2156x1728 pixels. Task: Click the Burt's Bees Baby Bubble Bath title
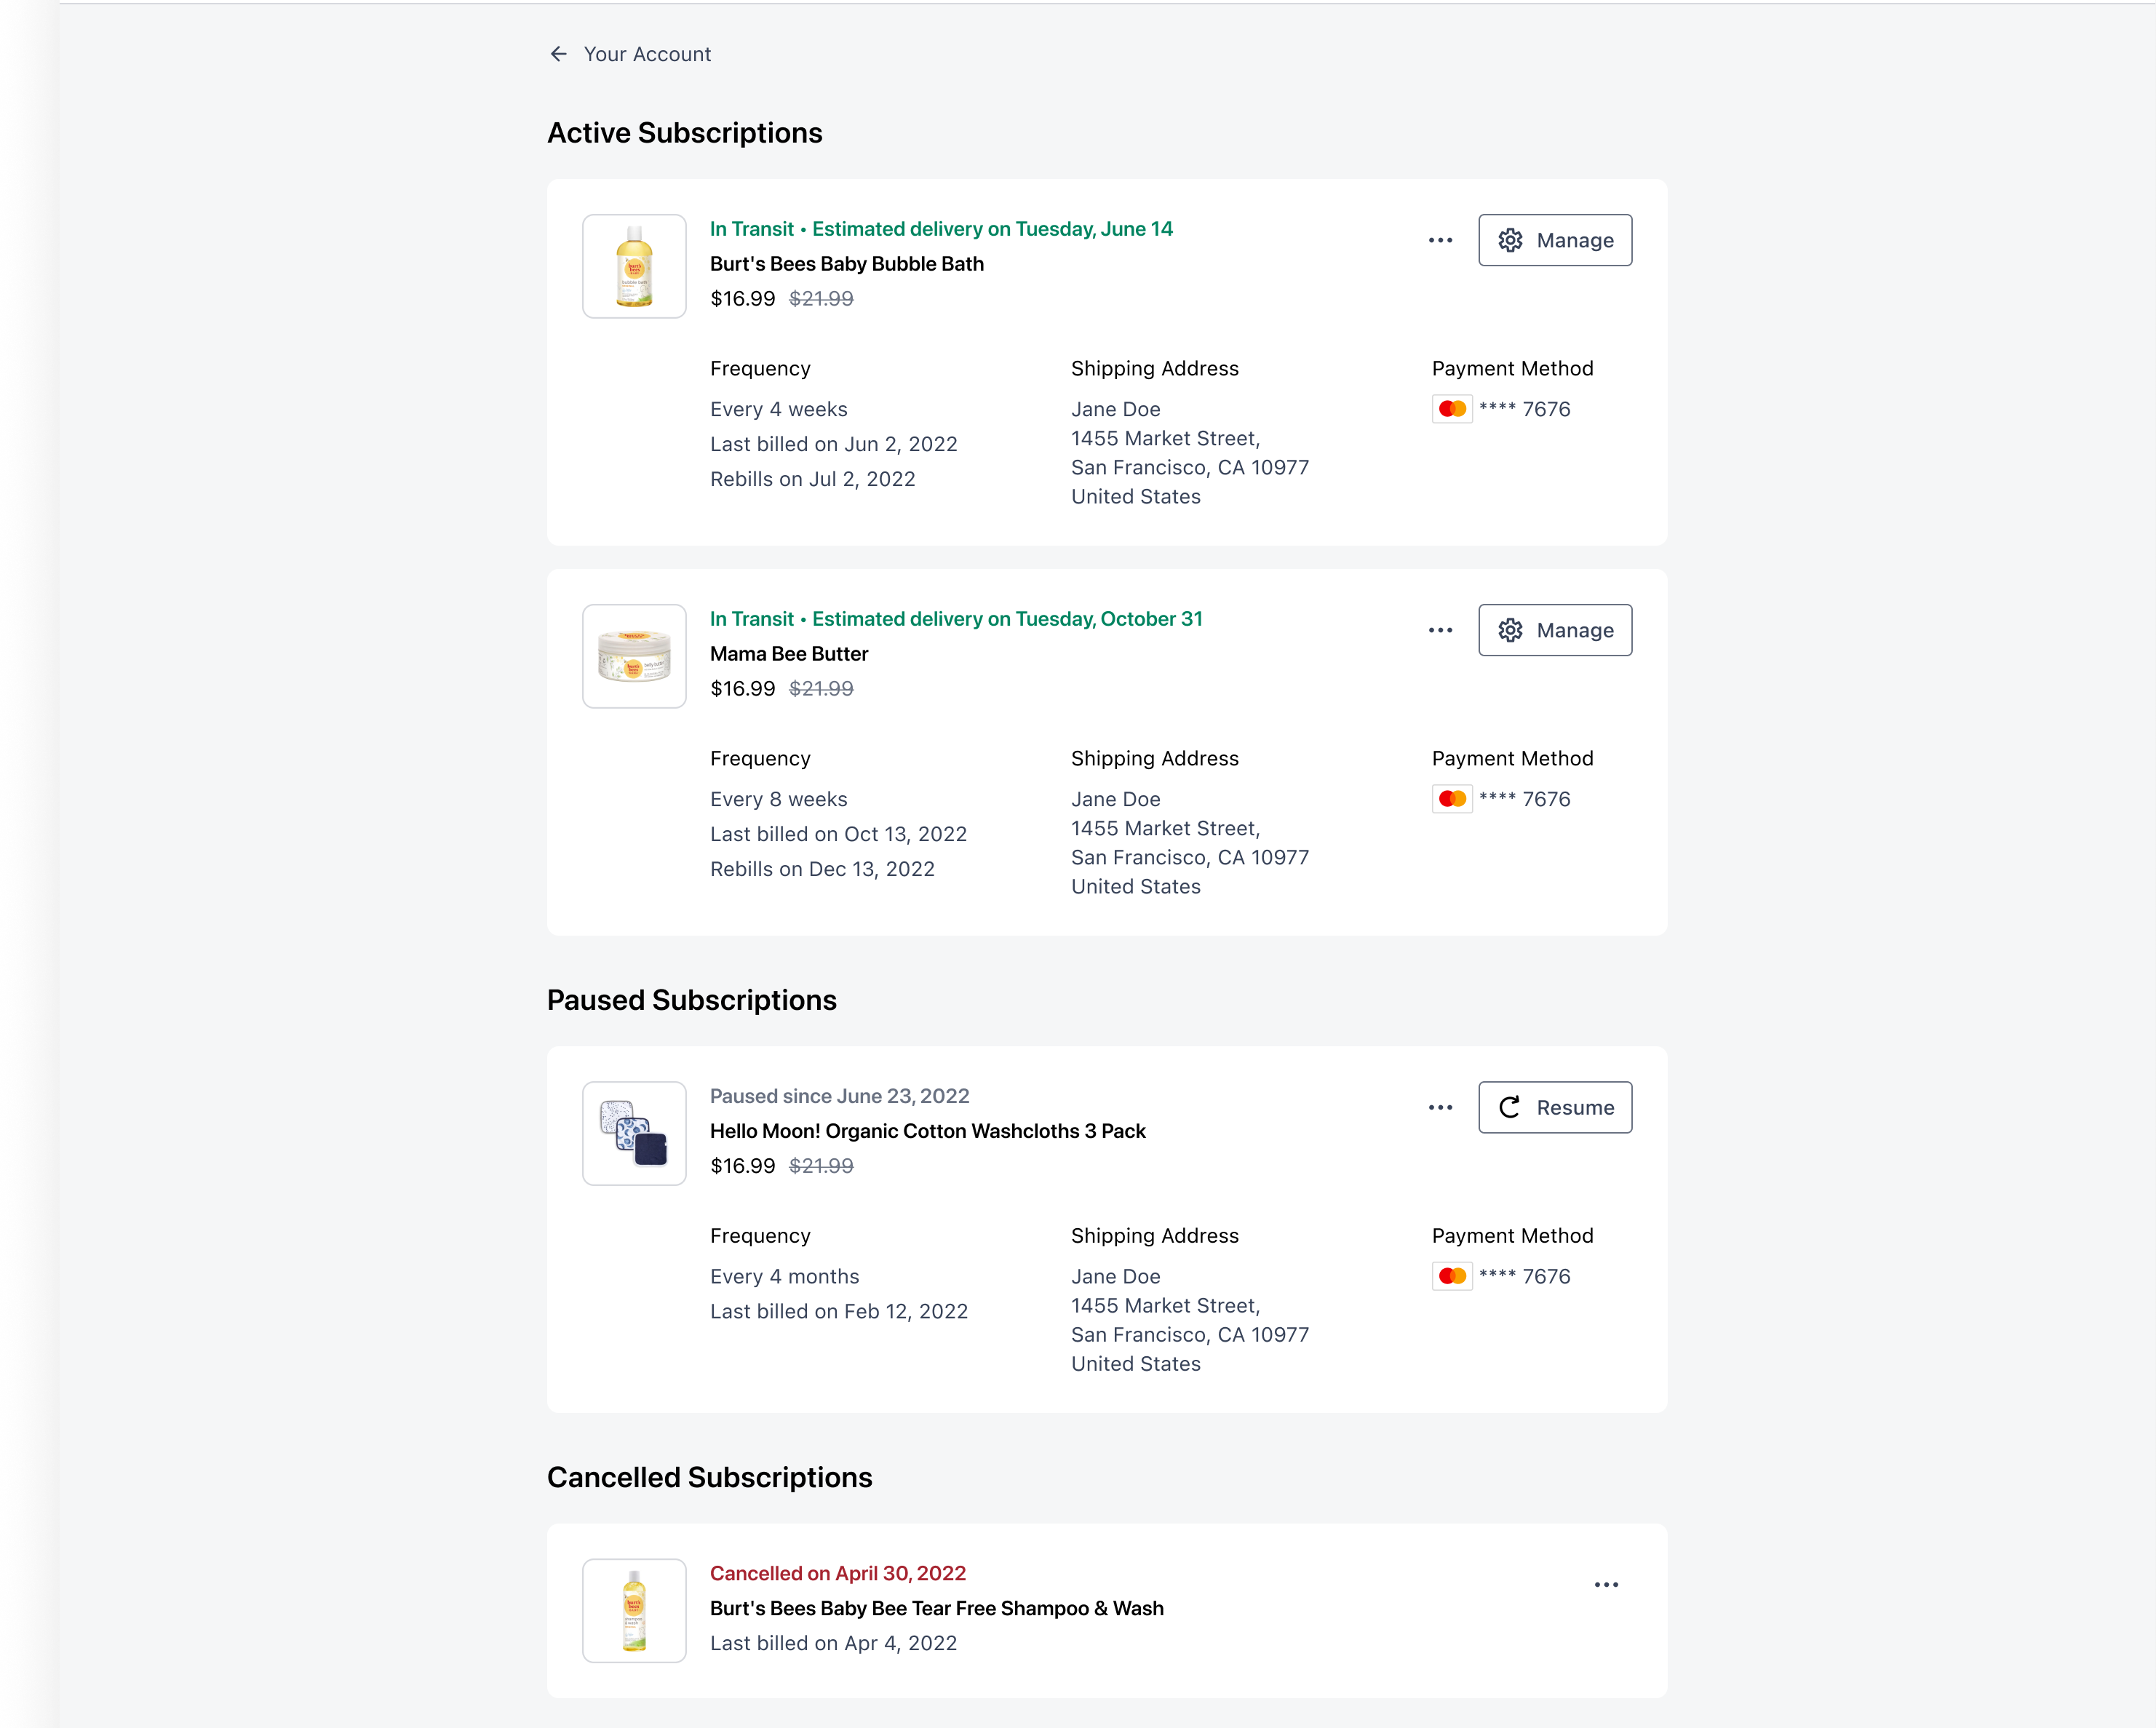tap(847, 264)
